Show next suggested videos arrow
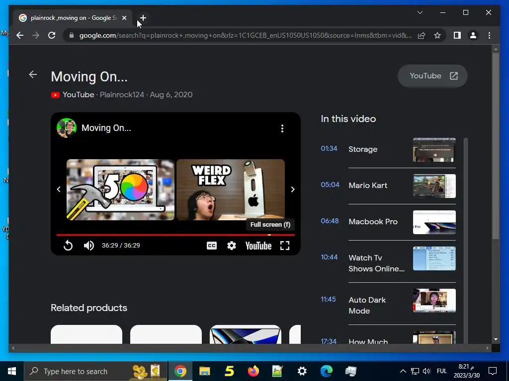The image size is (509, 381). (x=292, y=190)
